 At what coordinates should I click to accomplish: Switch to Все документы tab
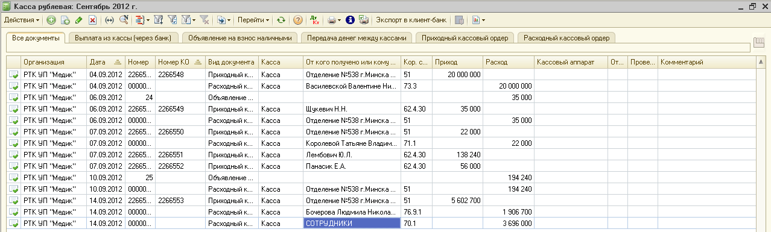(x=35, y=37)
